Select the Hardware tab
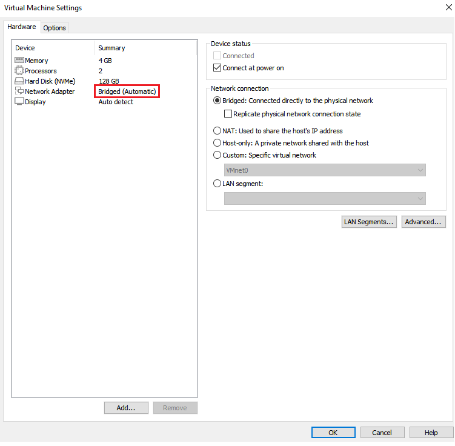Viewport: 455px width, 446px height. (22, 27)
